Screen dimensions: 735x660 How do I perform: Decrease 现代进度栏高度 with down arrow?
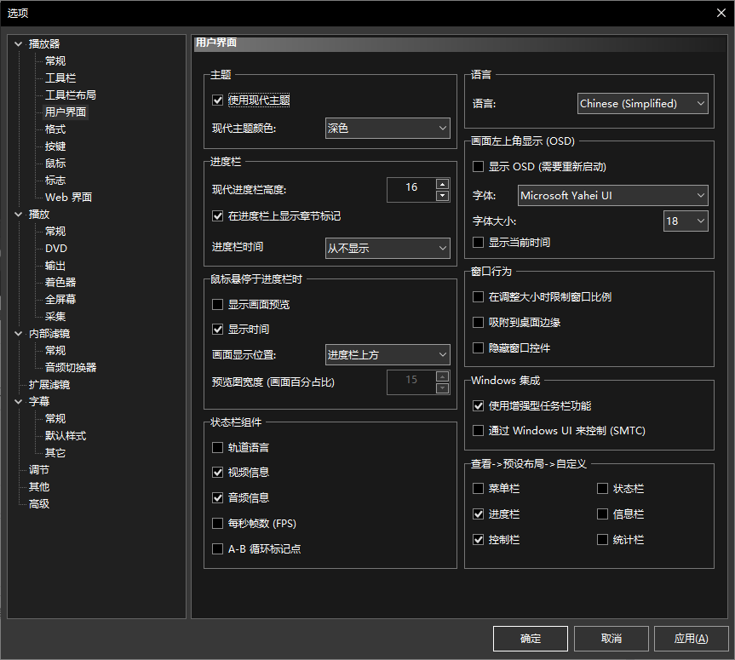coord(443,196)
